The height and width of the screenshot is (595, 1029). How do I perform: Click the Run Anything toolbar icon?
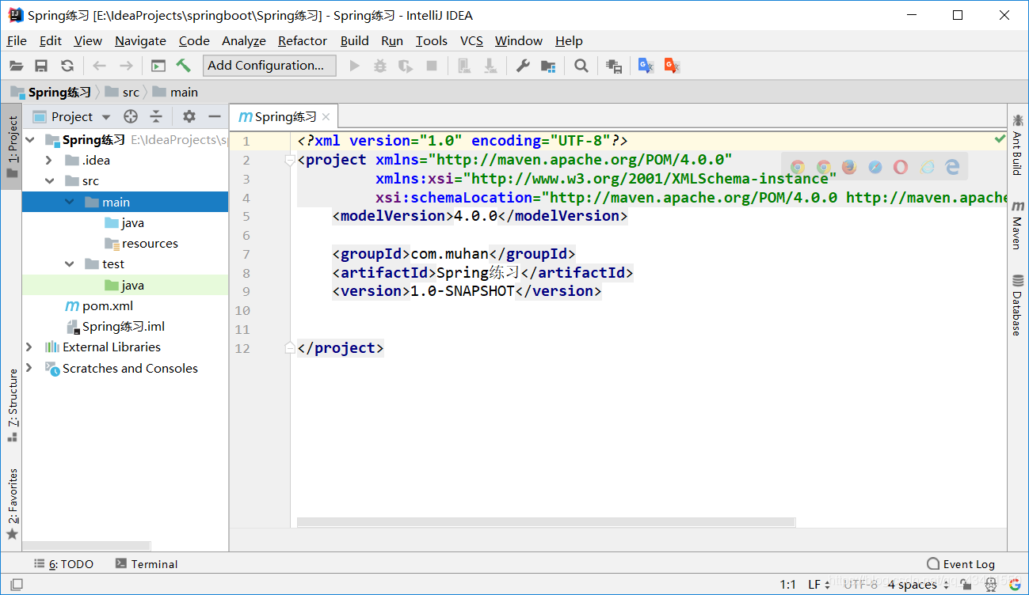pyautogui.click(x=158, y=66)
